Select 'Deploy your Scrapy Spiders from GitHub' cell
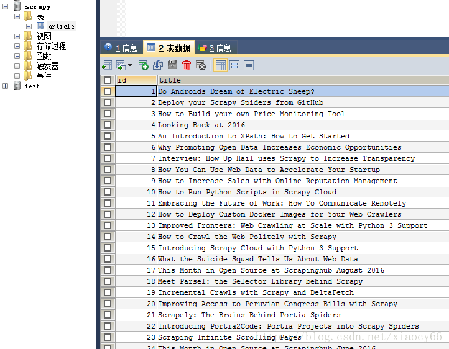Image resolution: width=449 pixels, height=349 pixels. (303, 102)
